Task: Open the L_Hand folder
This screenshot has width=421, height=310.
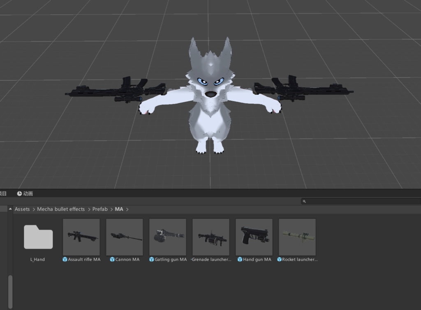Action: [x=38, y=237]
